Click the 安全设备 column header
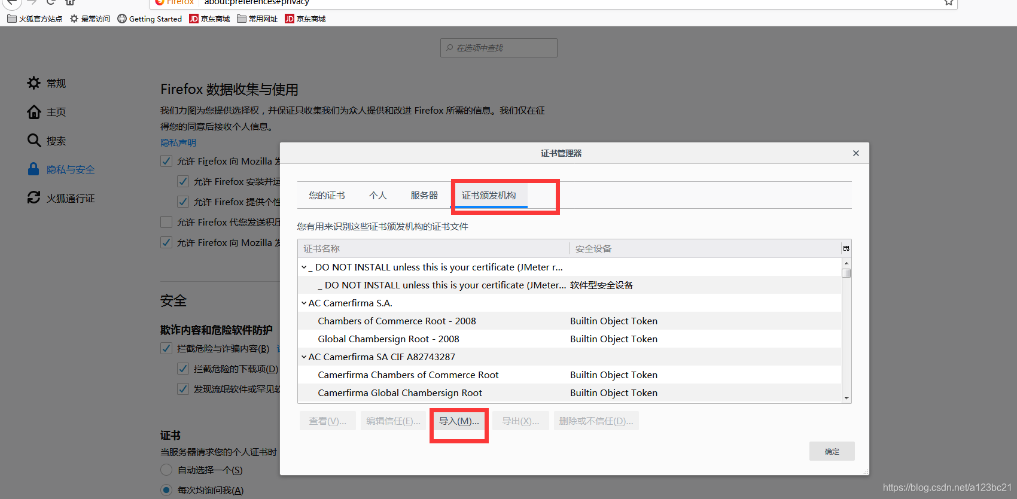Viewport: 1017px width, 499px height. [x=705, y=248]
